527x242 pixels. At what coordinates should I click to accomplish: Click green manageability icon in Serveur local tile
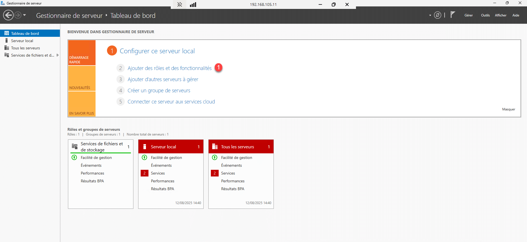pyautogui.click(x=145, y=158)
